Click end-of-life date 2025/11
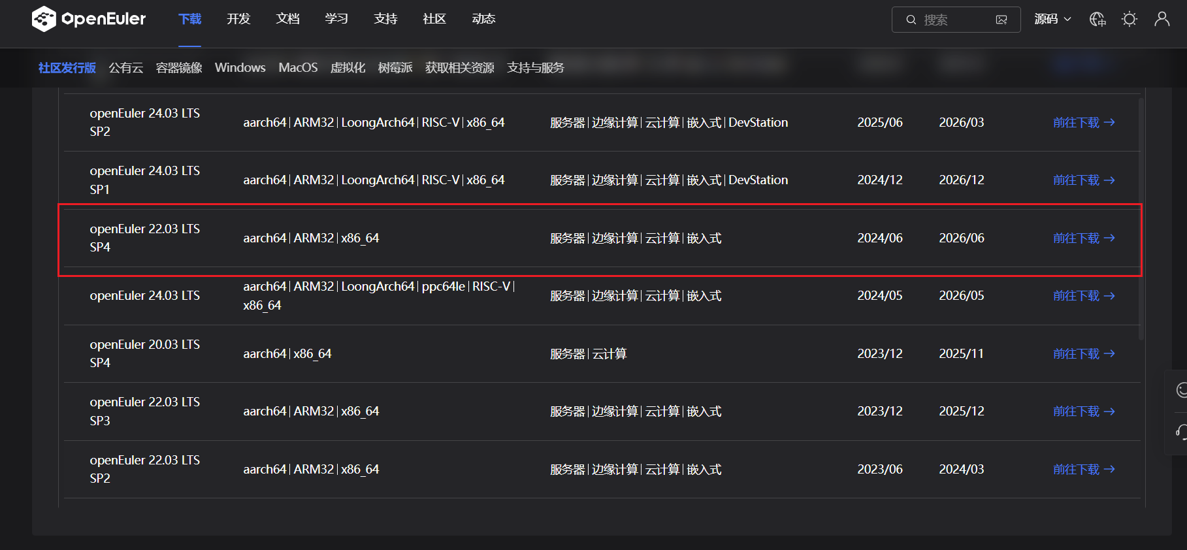The height and width of the screenshot is (550, 1187). point(962,354)
